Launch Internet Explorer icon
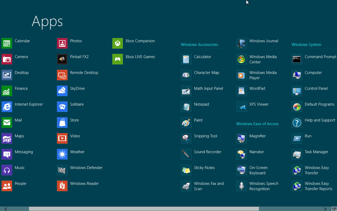This screenshot has height=211, width=337. coord(7,107)
